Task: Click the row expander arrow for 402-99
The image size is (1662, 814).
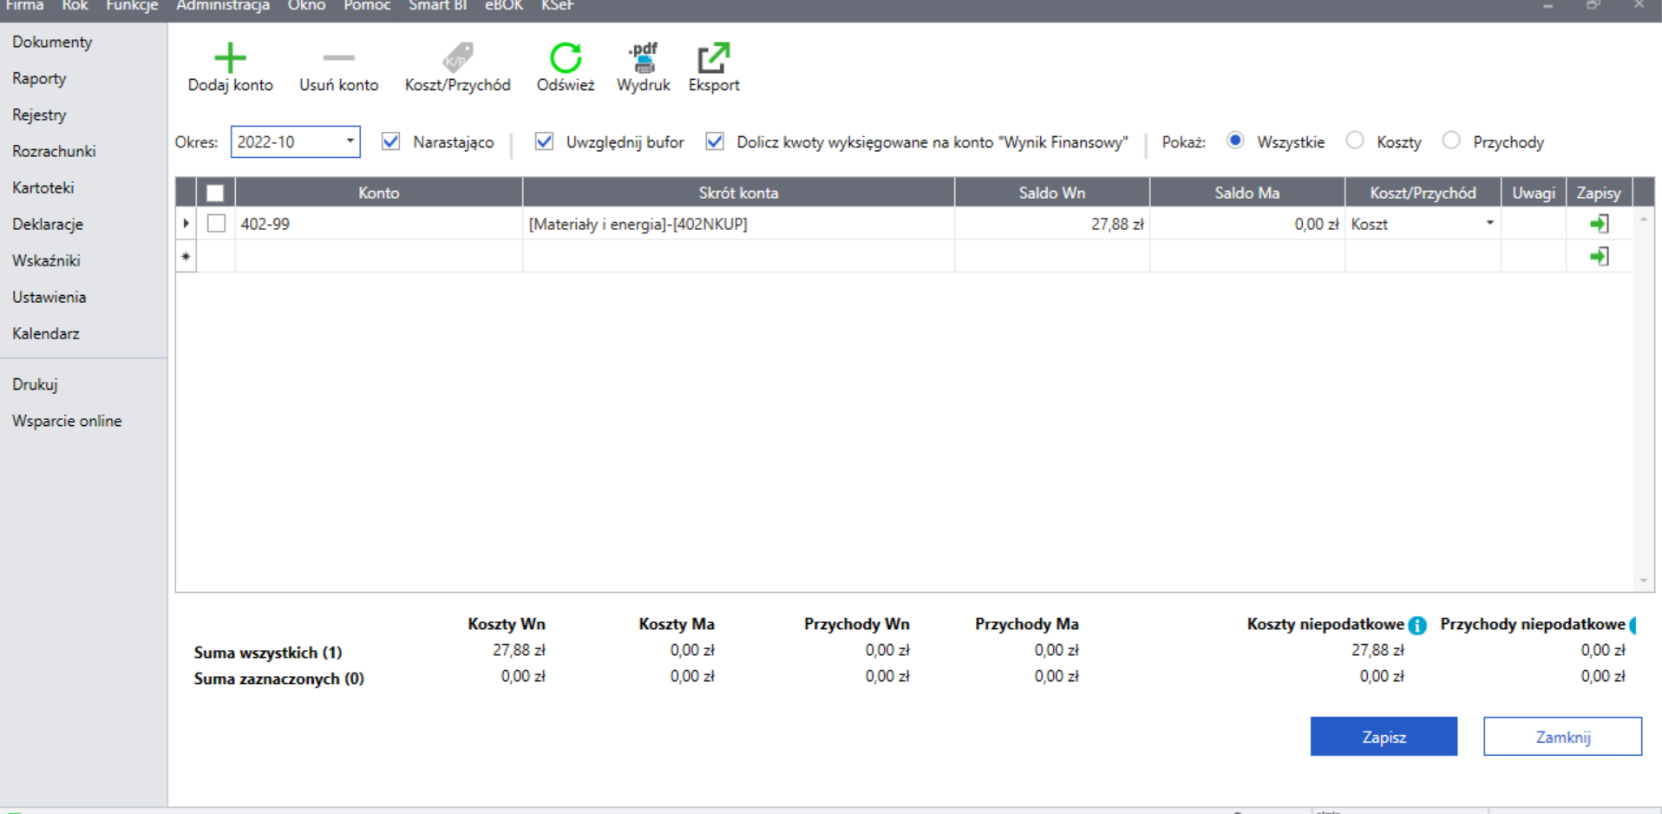Action: (186, 224)
